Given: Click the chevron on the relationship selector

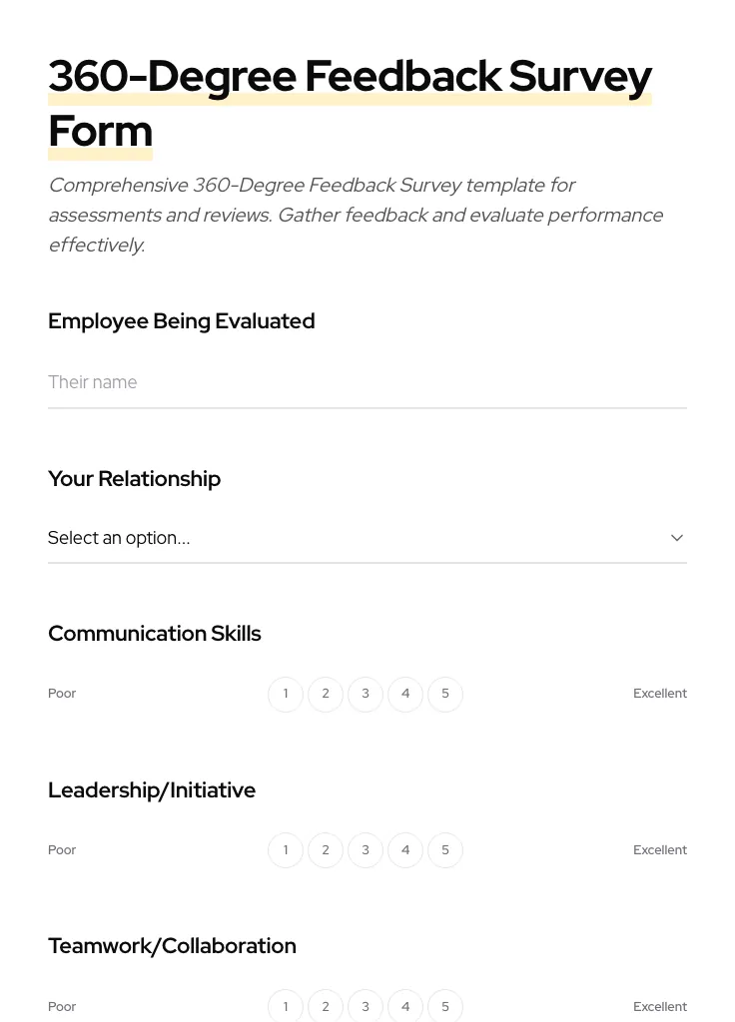Looking at the screenshot, I should 677,538.
